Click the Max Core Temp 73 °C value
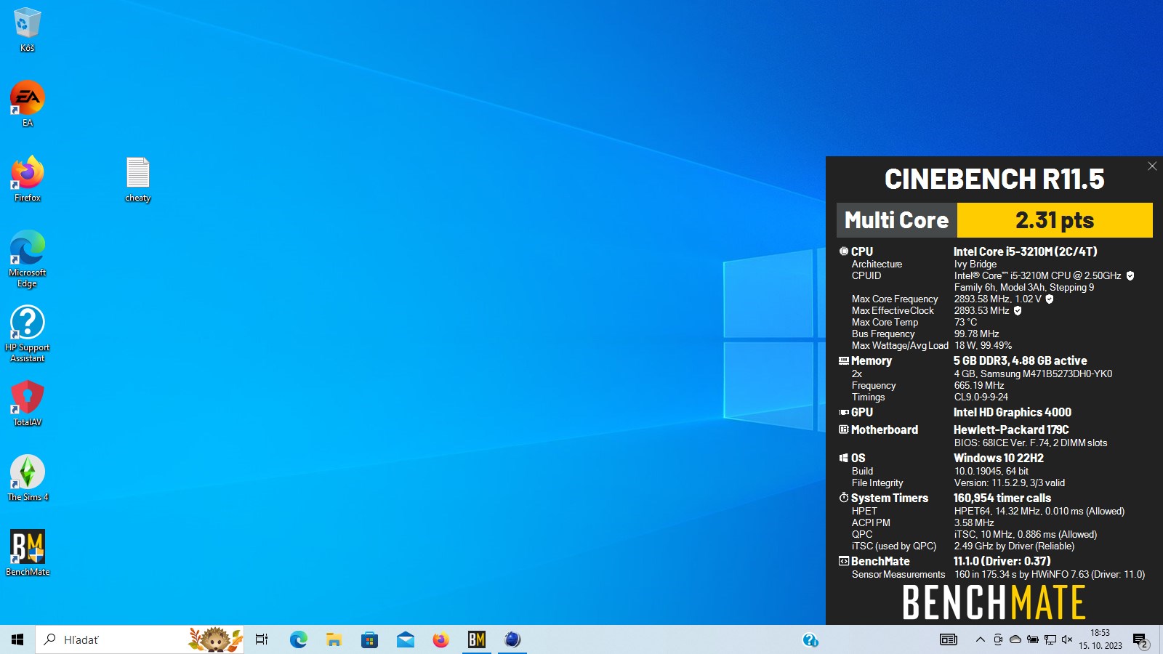 [966, 322]
